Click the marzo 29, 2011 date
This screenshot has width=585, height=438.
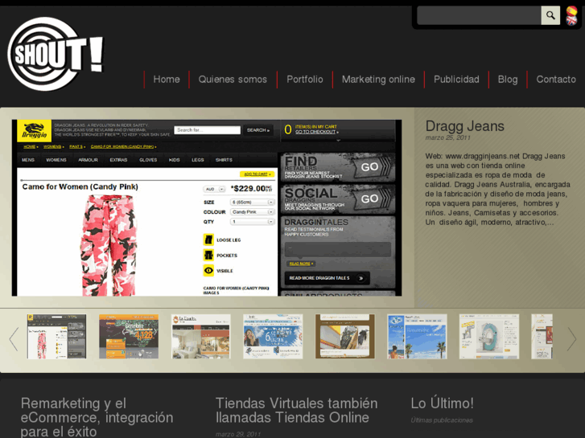238,434
